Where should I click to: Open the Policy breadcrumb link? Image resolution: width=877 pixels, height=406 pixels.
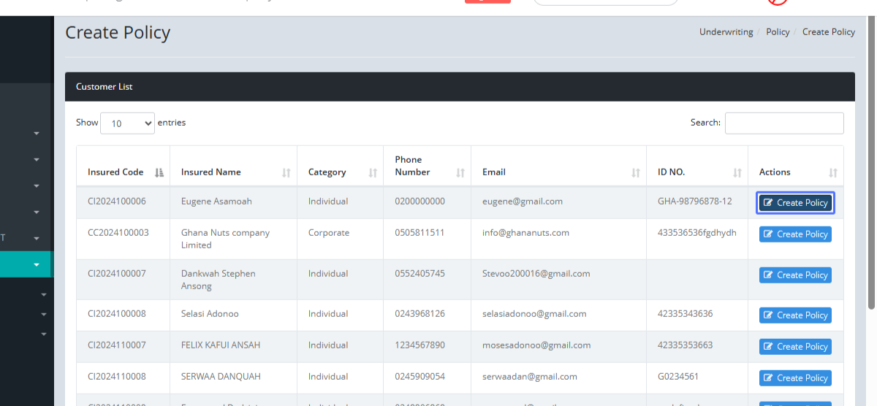(x=778, y=32)
